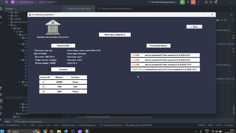Open editor tabs options menu
This screenshot has height=133, width=236.
pyautogui.click(x=231, y=9)
